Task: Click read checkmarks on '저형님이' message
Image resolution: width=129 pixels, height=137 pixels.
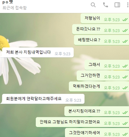Action: (x=125, y=19)
